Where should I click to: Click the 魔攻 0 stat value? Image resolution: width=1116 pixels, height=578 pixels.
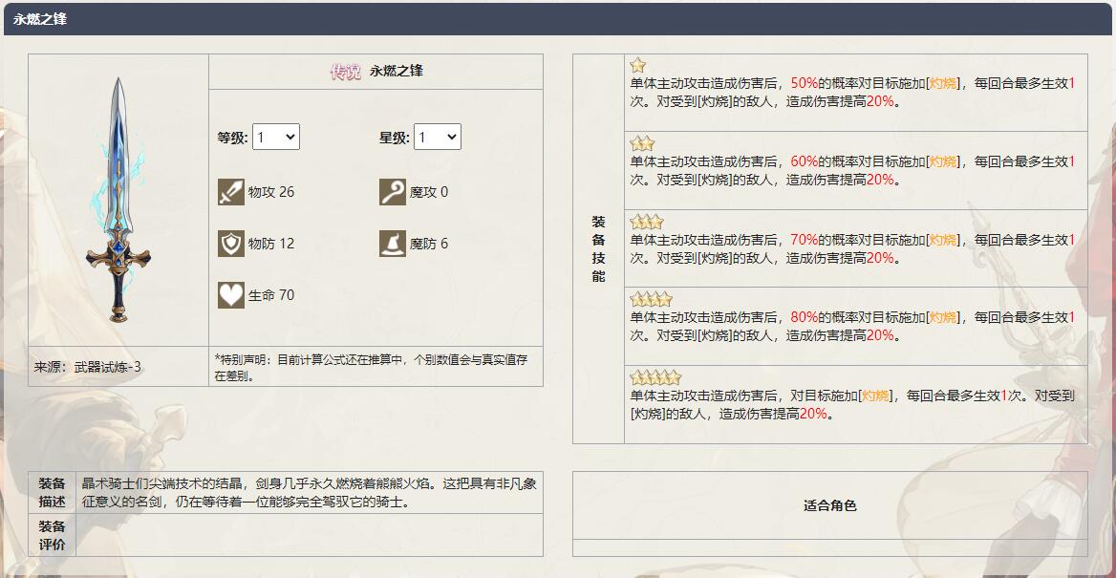(429, 192)
